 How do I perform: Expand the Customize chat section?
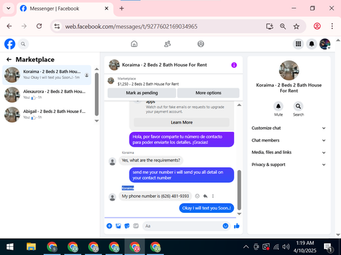click(x=288, y=128)
